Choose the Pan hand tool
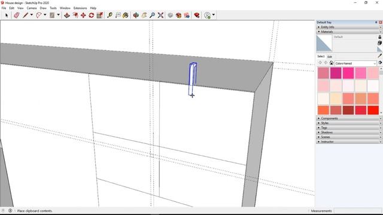 144,15
